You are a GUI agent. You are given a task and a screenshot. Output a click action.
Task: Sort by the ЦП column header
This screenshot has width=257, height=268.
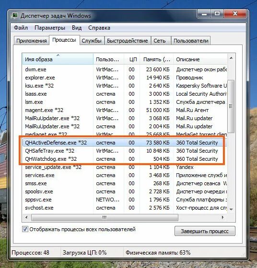[x=132, y=59]
